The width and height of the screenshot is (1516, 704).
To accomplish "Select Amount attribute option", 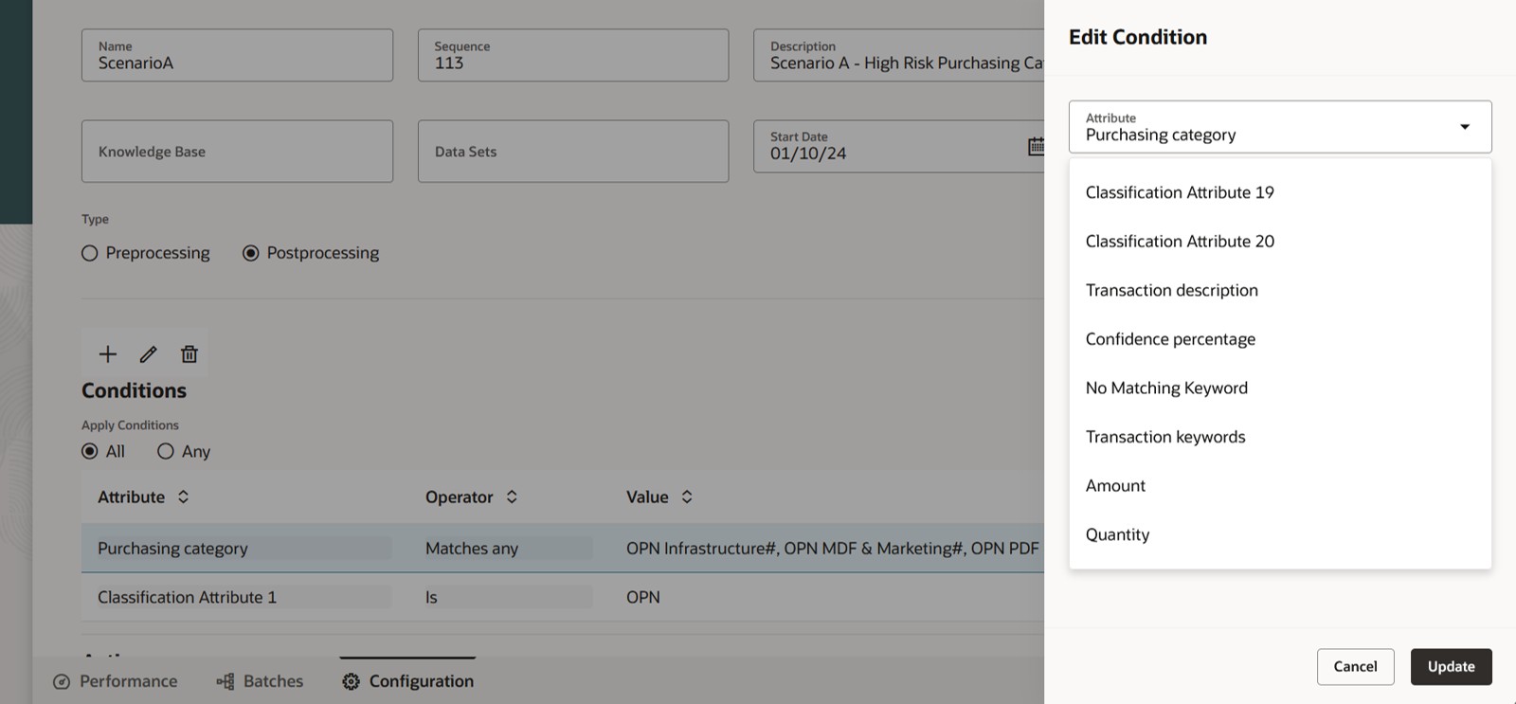I will (x=1280, y=485).
